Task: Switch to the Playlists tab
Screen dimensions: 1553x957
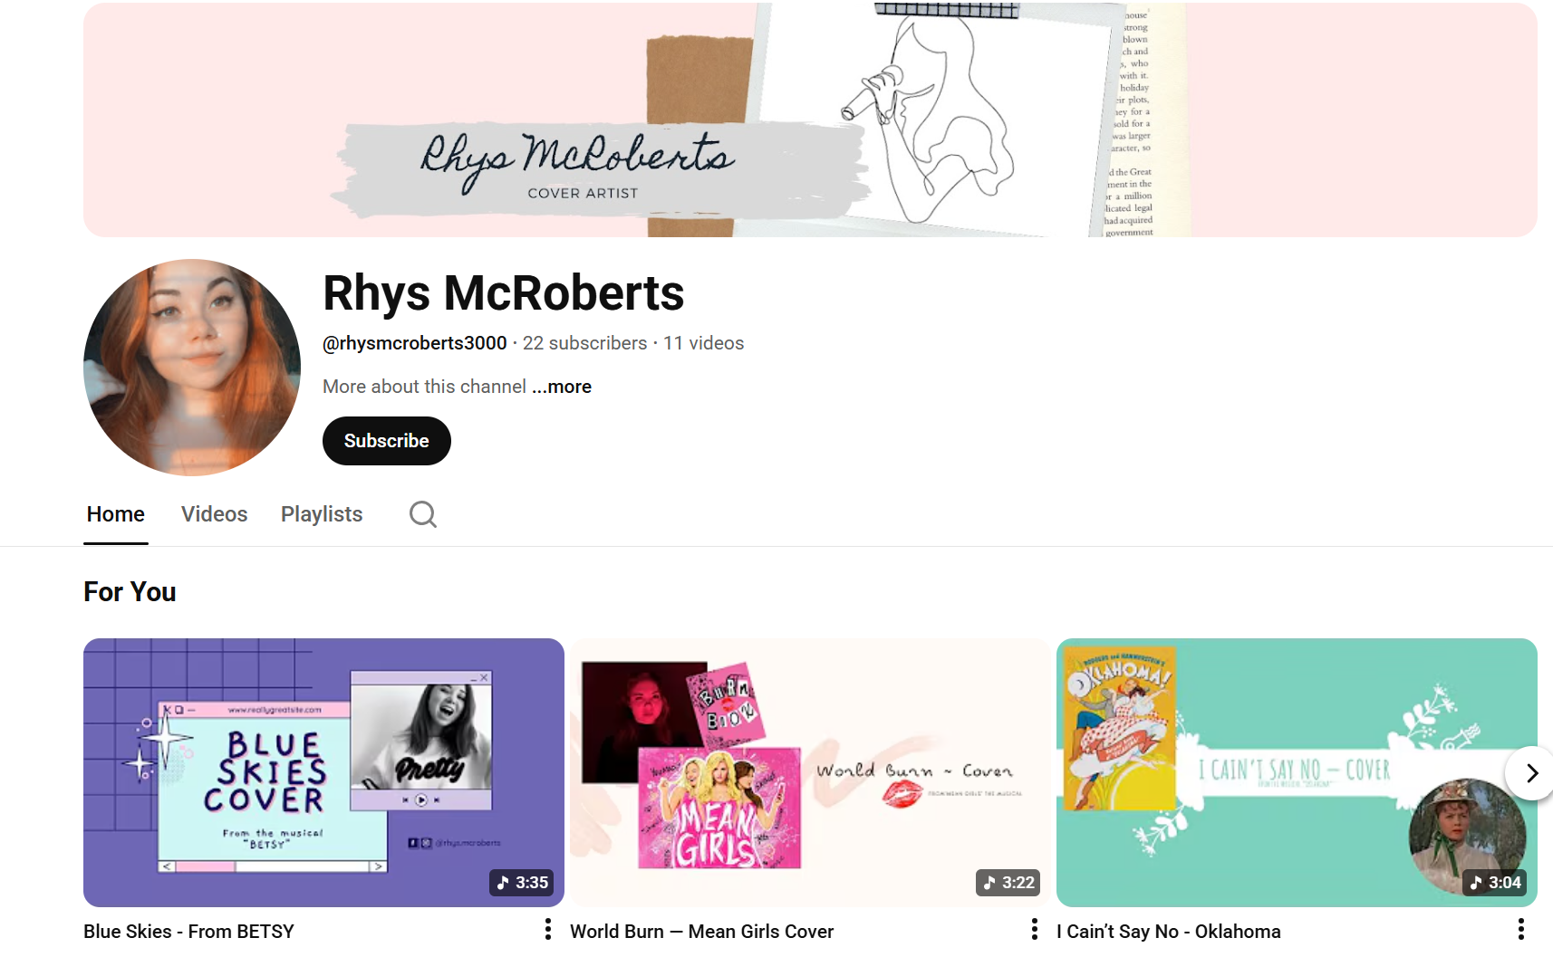Action: (322, 514)
